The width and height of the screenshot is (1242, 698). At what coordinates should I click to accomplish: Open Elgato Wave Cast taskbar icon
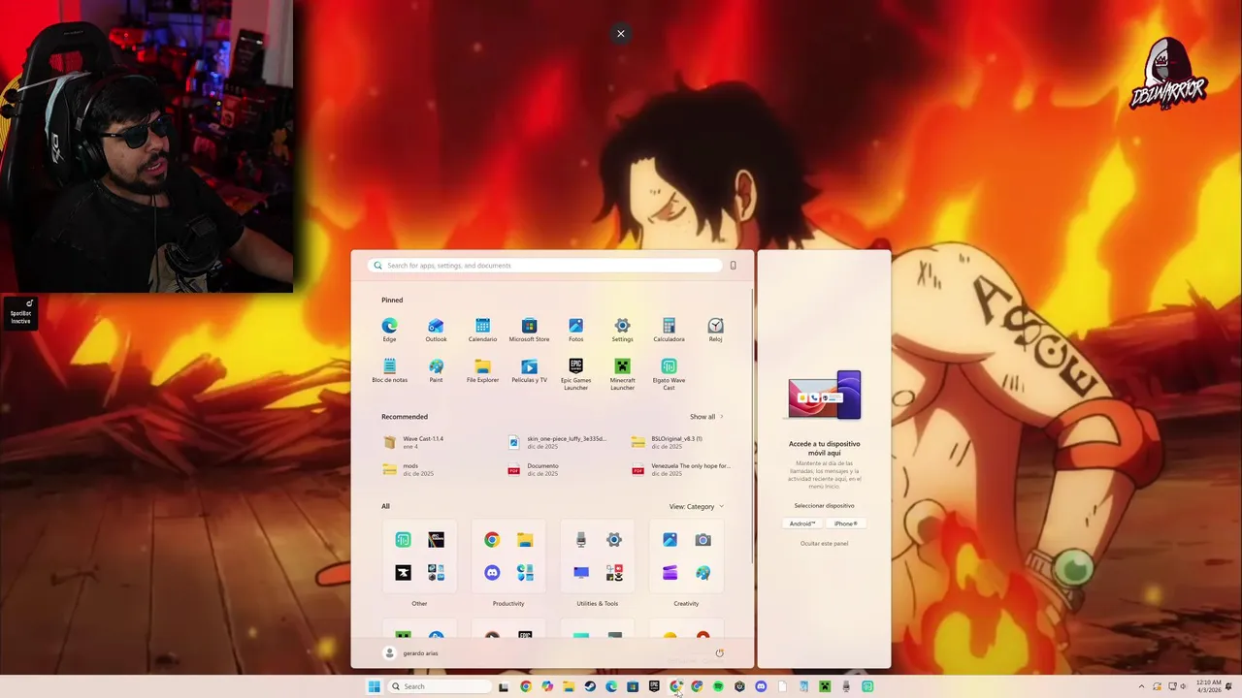[867, 686]
